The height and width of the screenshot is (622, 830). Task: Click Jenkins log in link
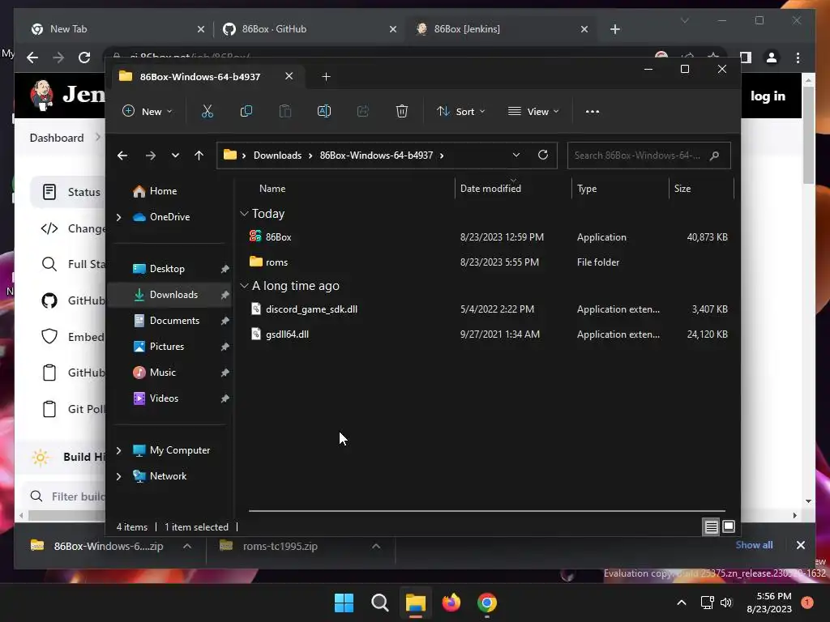[768, 96]
